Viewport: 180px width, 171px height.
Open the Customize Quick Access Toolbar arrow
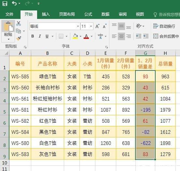coord(38,4)
